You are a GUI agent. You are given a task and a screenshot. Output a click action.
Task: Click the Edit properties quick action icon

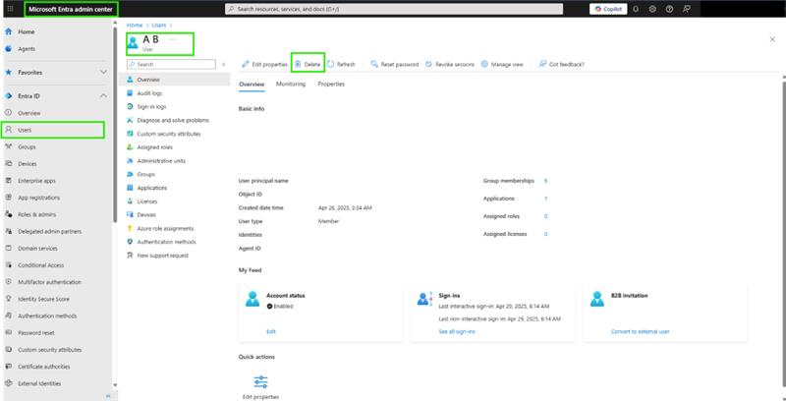(x=260, y=382)
